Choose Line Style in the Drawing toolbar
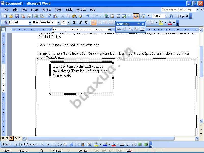 [x=122, y=144]
